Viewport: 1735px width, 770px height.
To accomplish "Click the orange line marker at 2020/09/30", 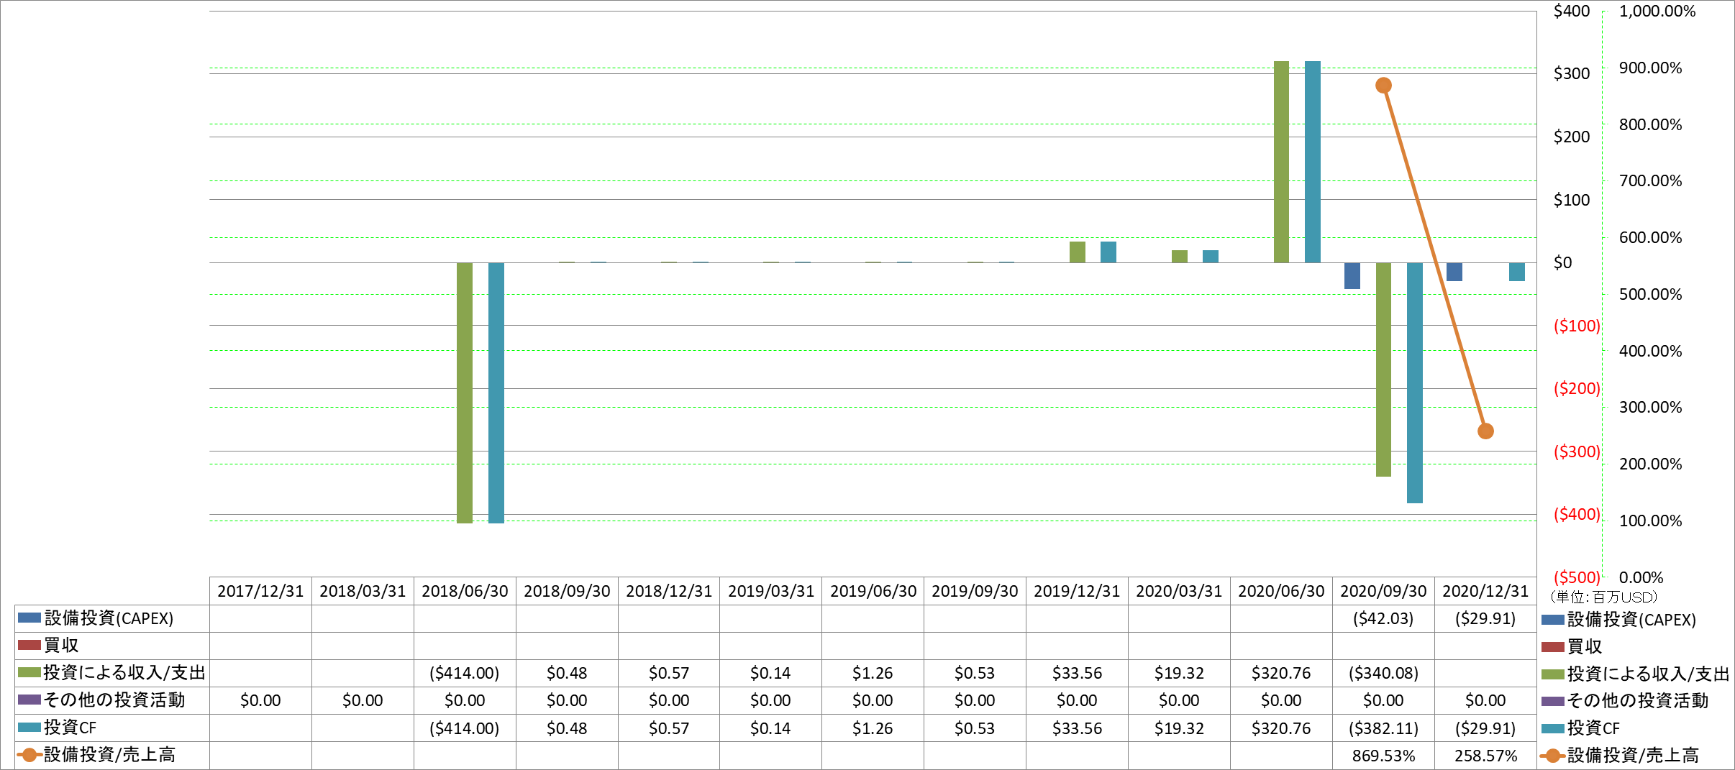I will [x=1383, y=86].
